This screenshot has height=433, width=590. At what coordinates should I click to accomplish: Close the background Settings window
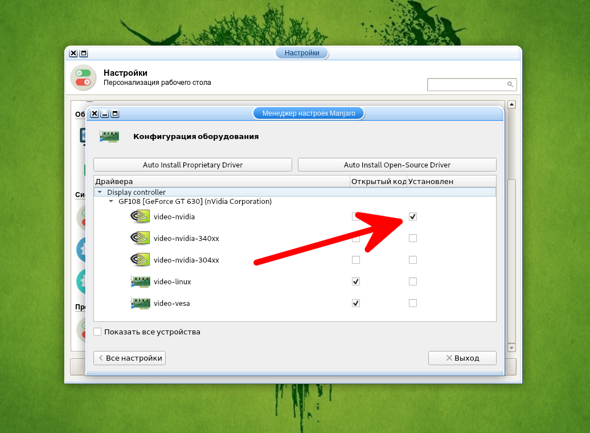click(73, 53)
